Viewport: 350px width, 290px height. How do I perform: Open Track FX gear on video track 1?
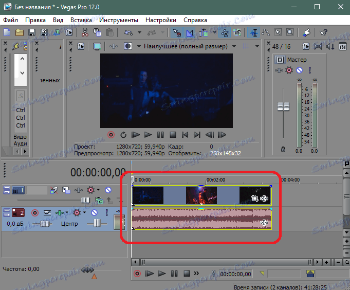pyautogui.click(x=90, y=190)
